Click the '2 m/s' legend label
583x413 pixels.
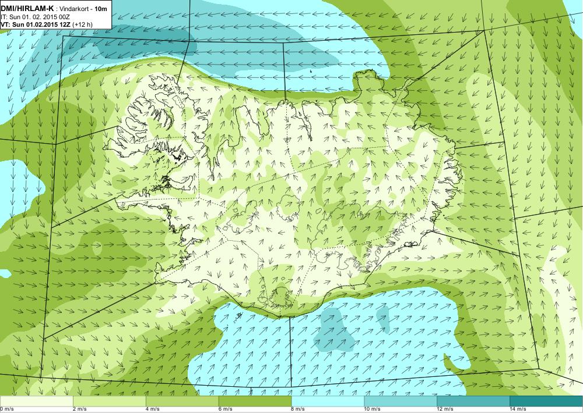(79, 410)
